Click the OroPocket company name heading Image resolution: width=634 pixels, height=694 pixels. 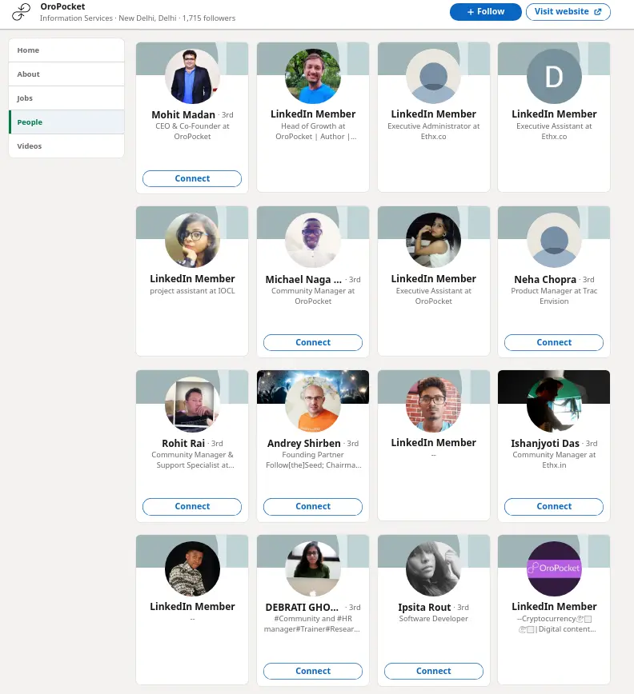pos(62,6)
